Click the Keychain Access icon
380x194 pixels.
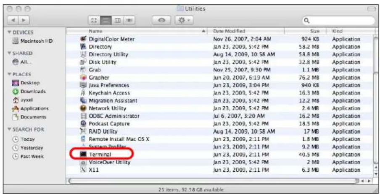pos(83,93)
